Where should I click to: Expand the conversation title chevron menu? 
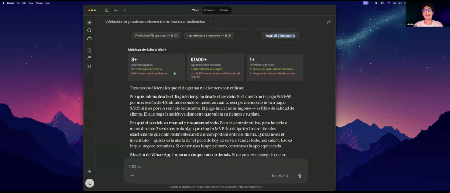coord(210,22)
